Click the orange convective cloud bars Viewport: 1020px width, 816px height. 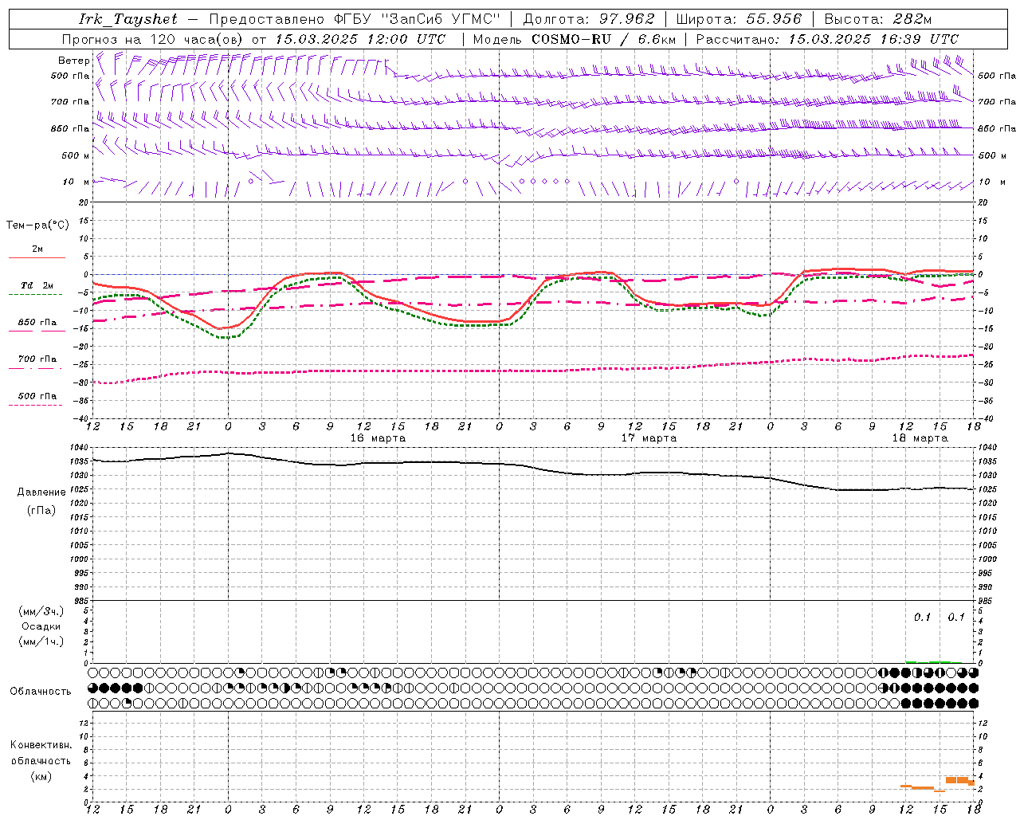tap(937, 784)
